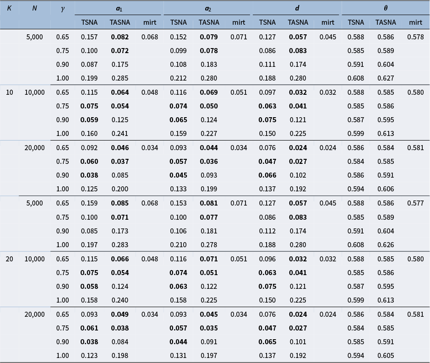This screenshot has height=363, width=430.
Task: Click the cell showing 0.285
Action: (x=120, y=78)
